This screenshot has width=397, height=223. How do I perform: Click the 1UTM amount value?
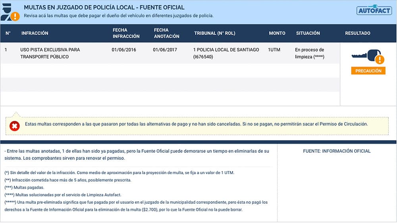click(x=274, y=50)
